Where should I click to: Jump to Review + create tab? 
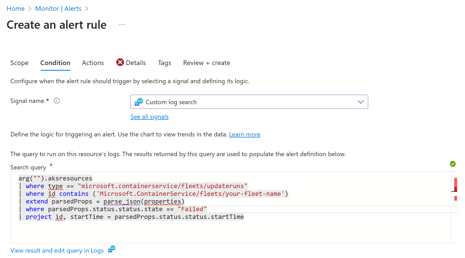click(206, 63)
